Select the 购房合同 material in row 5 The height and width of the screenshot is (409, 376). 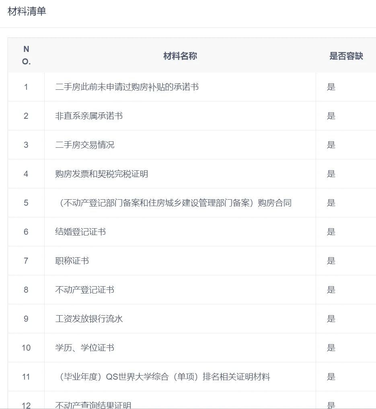(x=174, y=202)
